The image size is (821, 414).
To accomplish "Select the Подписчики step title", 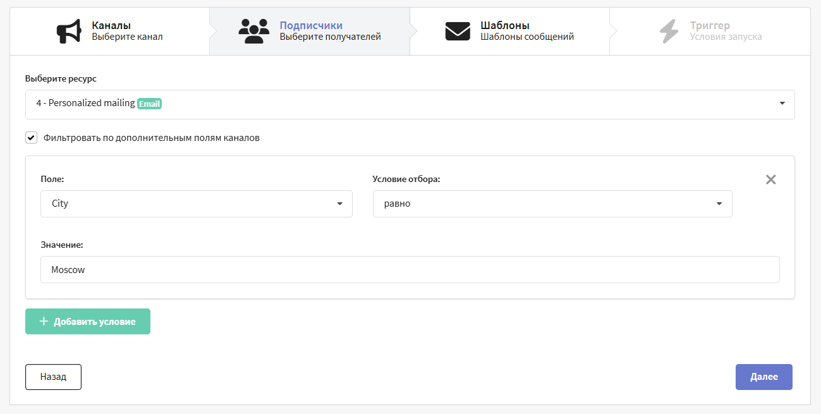I will click(x=311, y=26).
